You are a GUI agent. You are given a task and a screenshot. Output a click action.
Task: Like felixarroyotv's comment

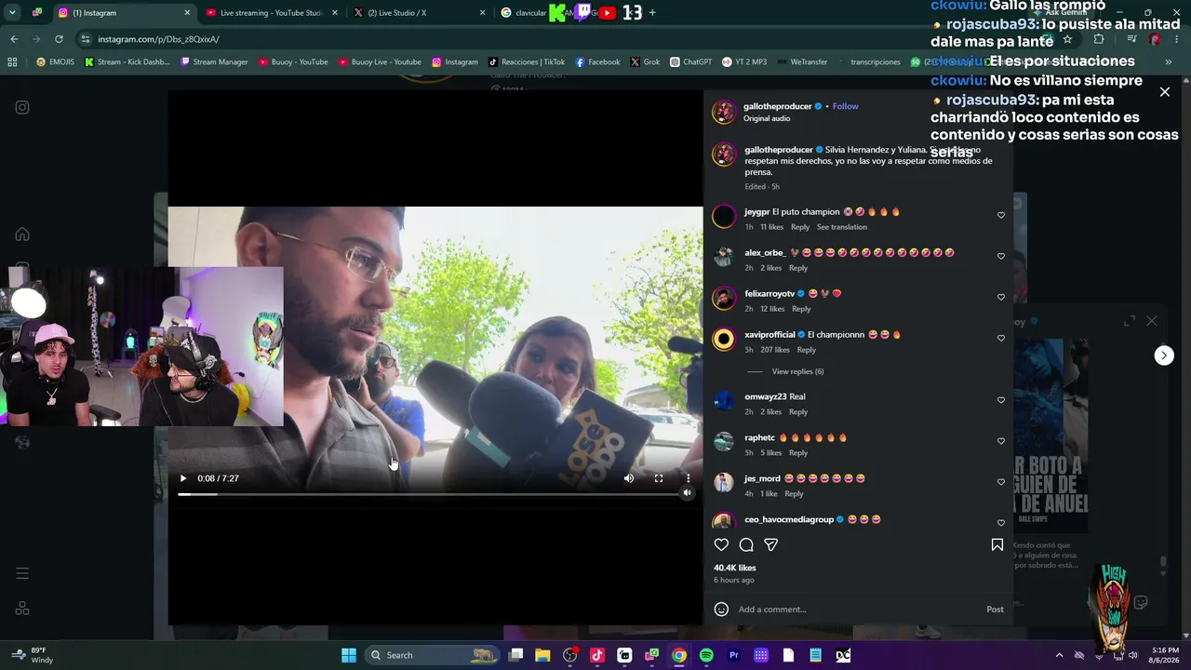1001,297
